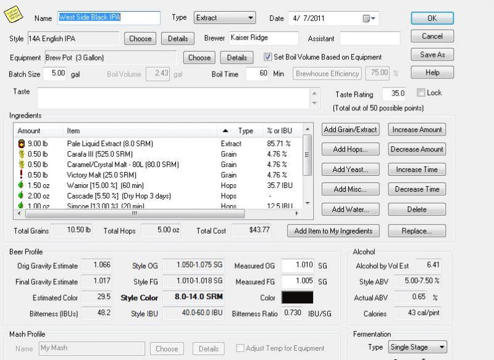Open Help for this dialog
494x360 pixels.
(x=432, y=73)
